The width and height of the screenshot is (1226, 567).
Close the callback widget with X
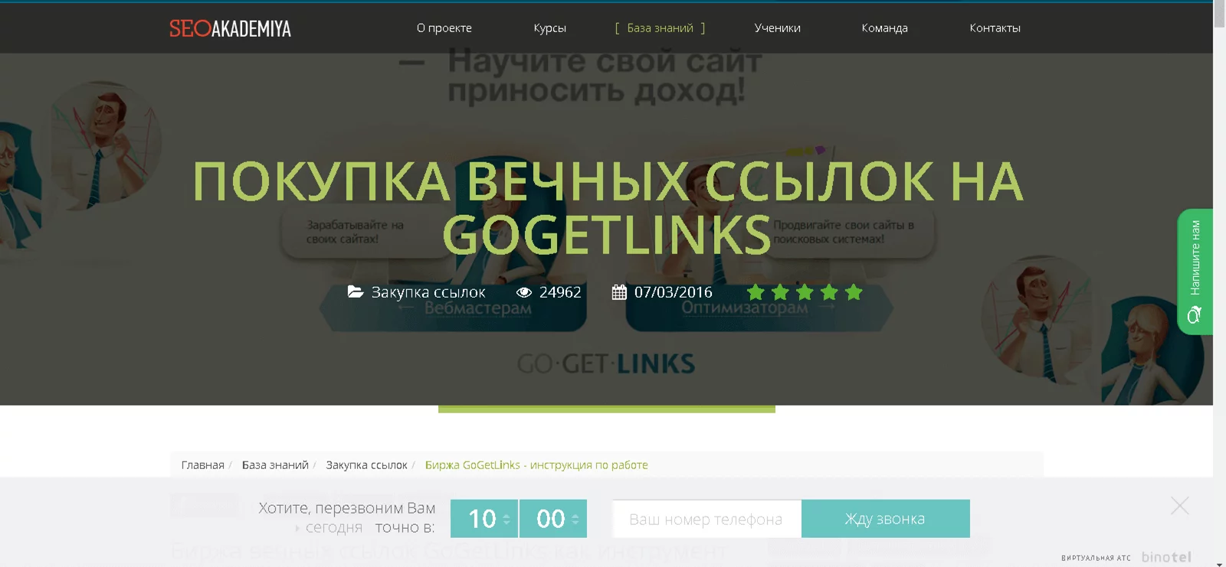1180,506
